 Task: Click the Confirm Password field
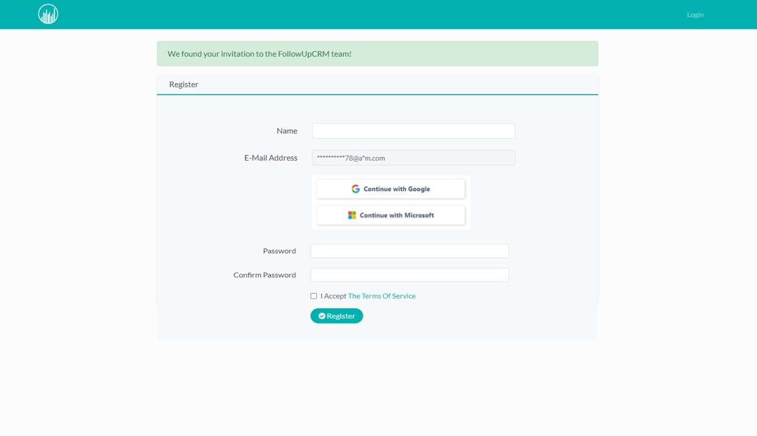point(410,275)
